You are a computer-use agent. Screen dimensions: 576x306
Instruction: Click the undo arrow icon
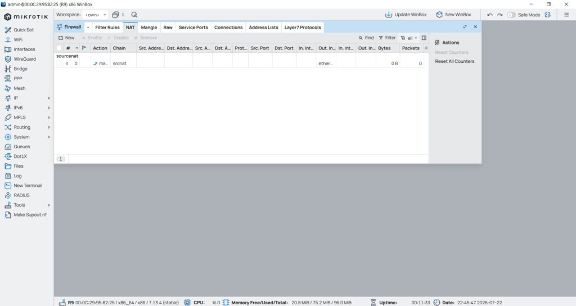pos(490,15)
